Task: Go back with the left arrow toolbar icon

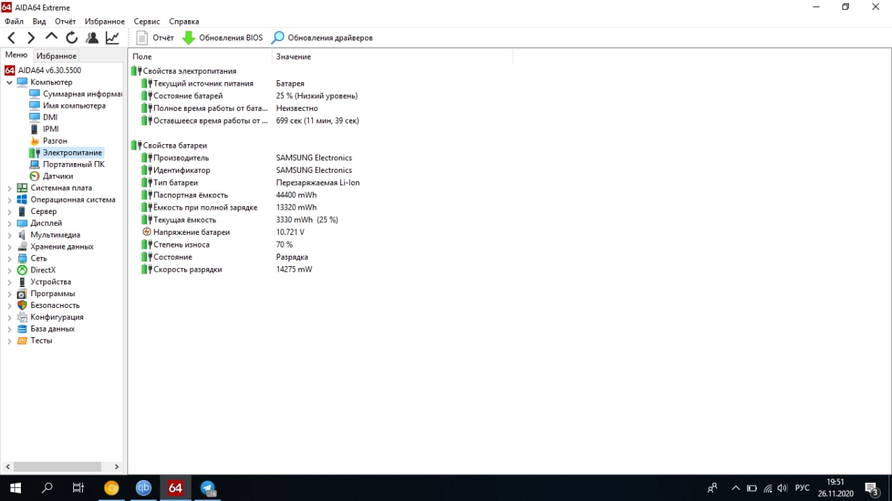Action: [11, 38]
